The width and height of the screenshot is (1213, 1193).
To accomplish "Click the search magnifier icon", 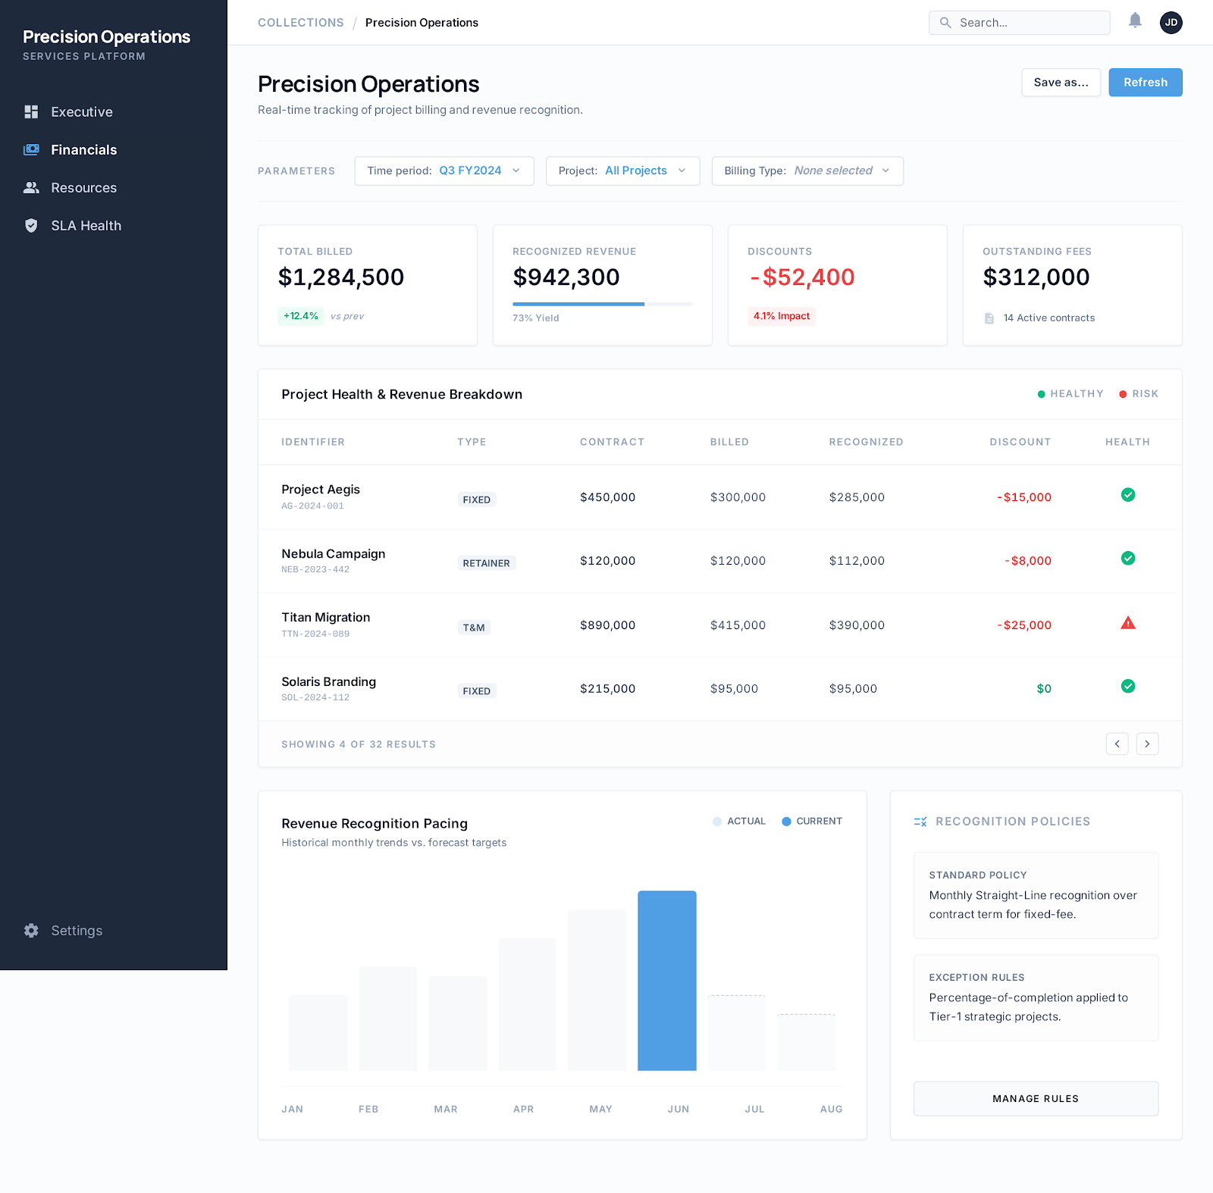I will pos(945,23).
